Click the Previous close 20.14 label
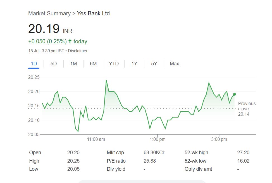The image size is (272, 183). click(x=246, y=109)
